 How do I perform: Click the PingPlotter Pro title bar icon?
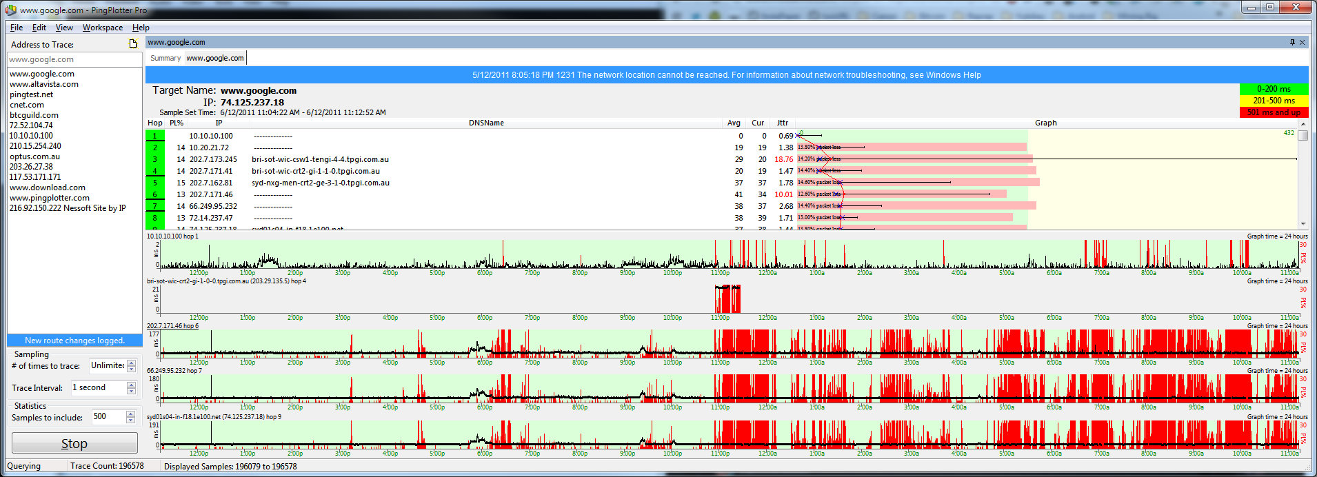click(x=10, y=10)
